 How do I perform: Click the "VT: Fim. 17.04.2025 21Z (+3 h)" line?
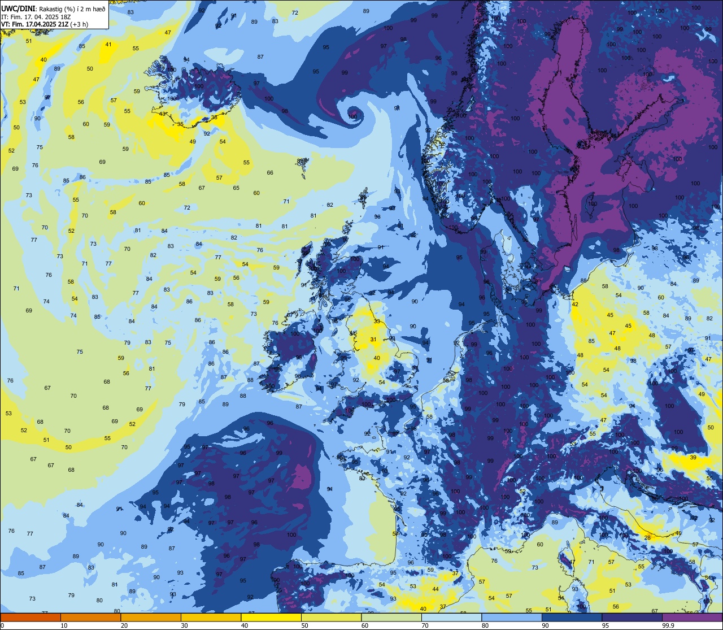[46, 24]
